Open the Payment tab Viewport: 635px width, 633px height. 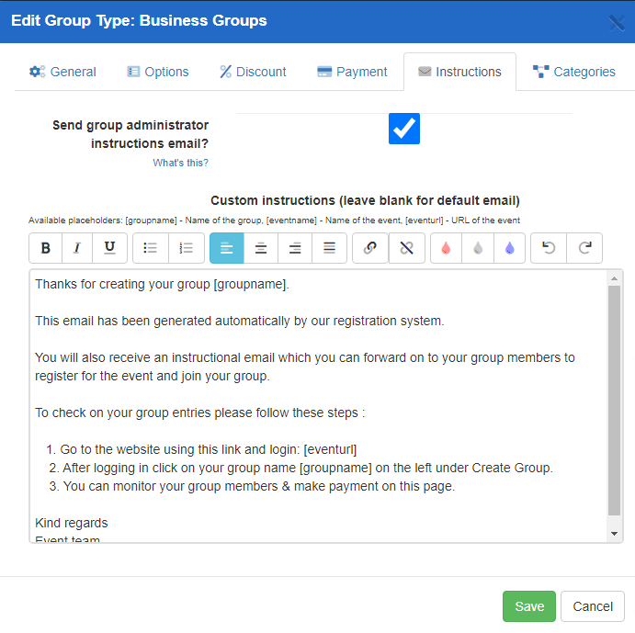[x=352, y=72]
